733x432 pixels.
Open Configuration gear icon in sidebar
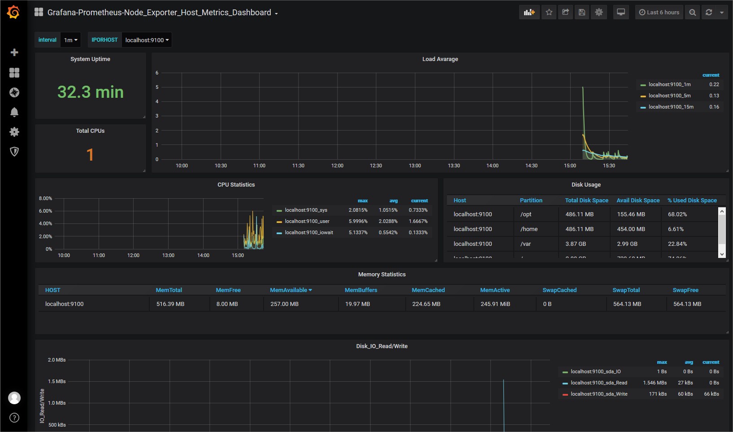click(x=14, y=132)
